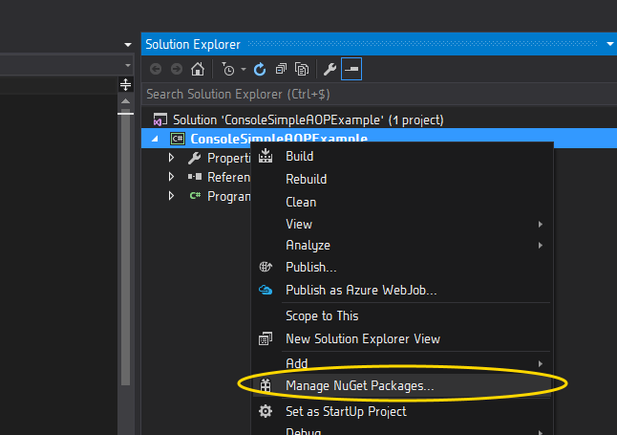Open the editor tab list dropdown arrow
This screenshot has width=617, height=435.
pyautogui.click(x=128, y=45)
